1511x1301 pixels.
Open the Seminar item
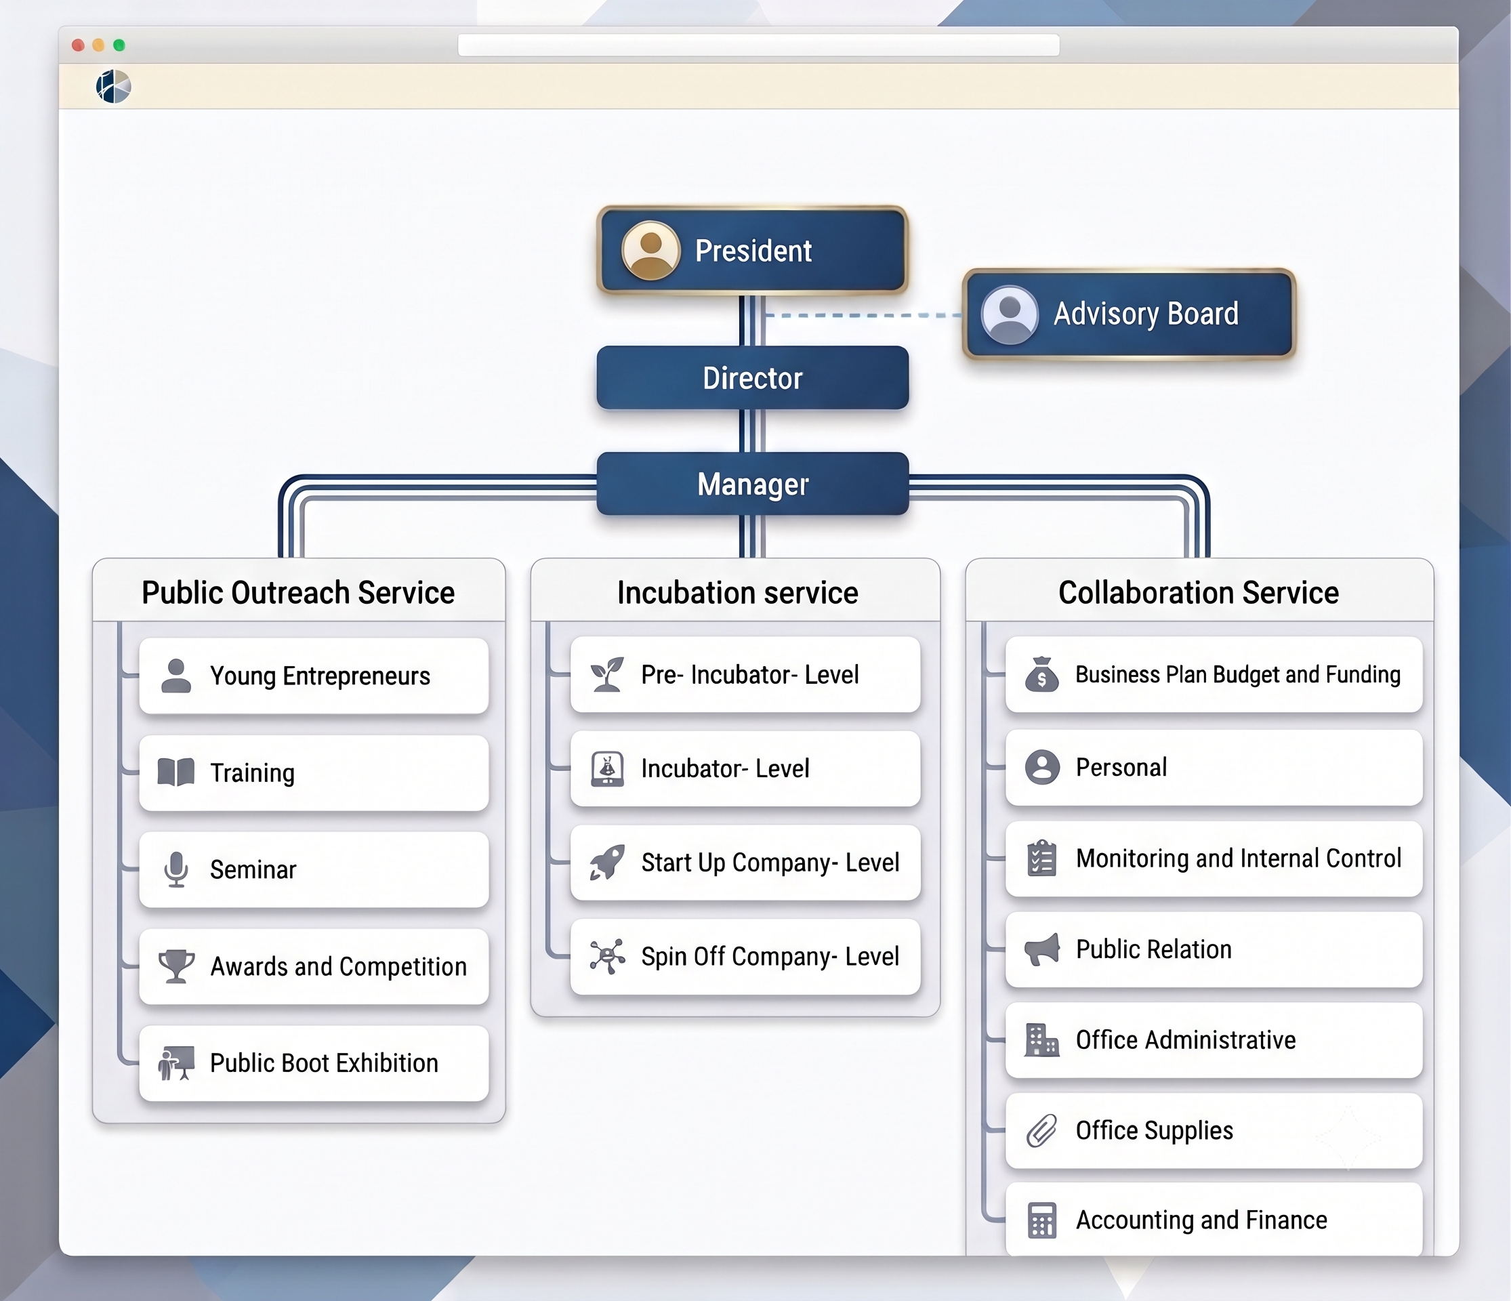pyautogui.click(x=314, y=869)
